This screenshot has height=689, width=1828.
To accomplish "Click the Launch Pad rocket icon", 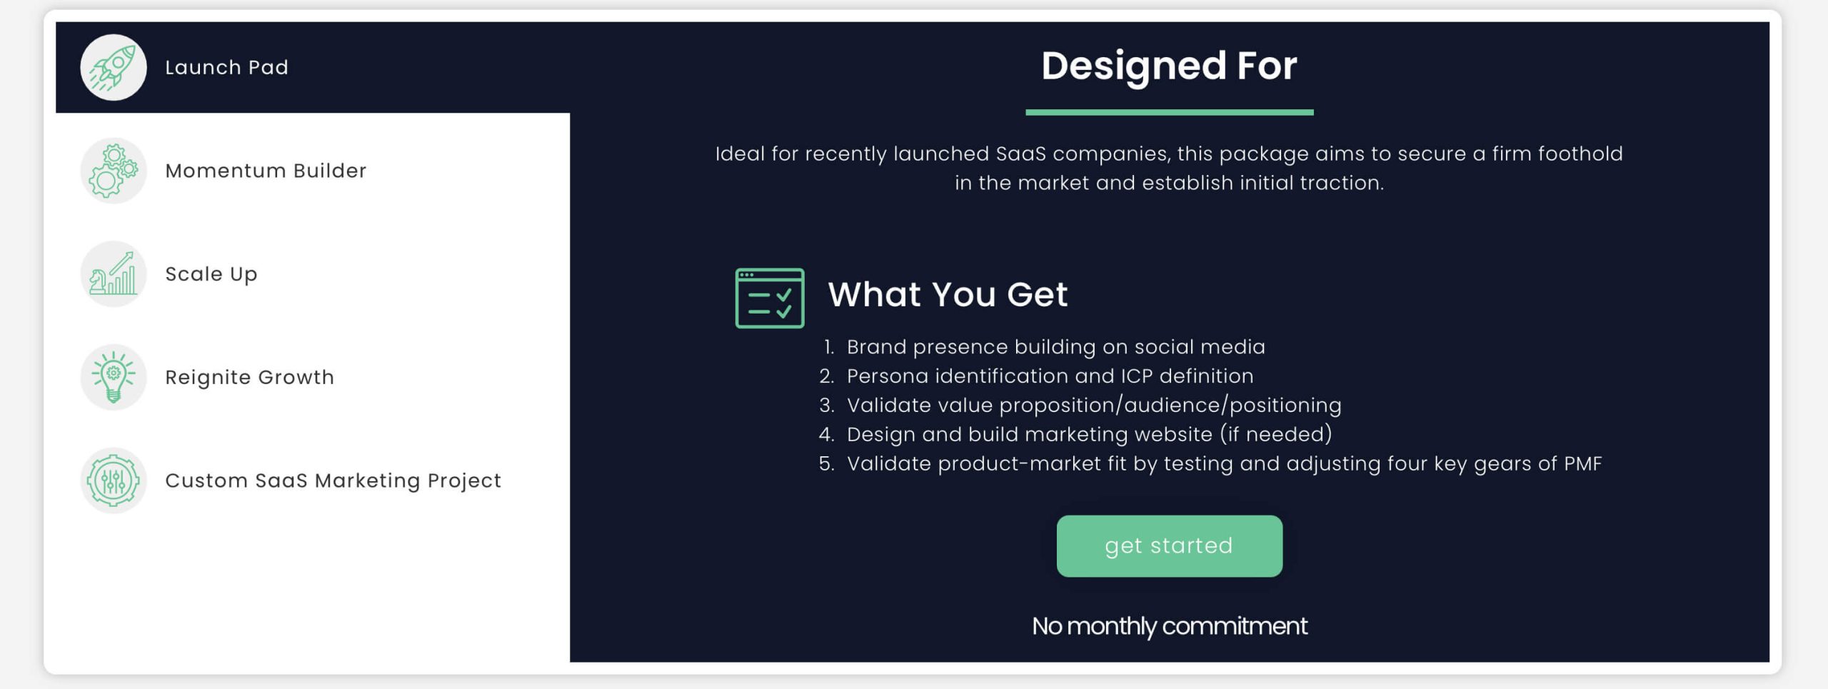I will click(x=114, y=67).
